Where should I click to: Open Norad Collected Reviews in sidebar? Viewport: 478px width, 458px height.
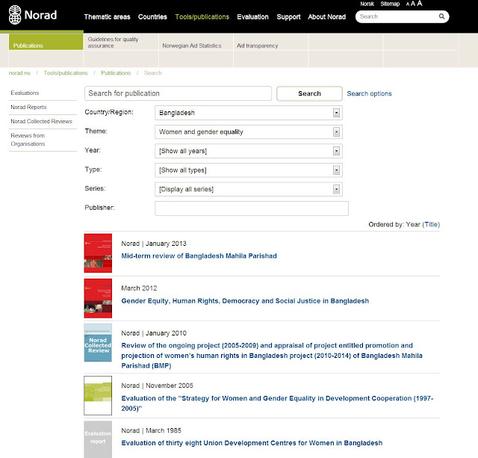tap(42, 121)
